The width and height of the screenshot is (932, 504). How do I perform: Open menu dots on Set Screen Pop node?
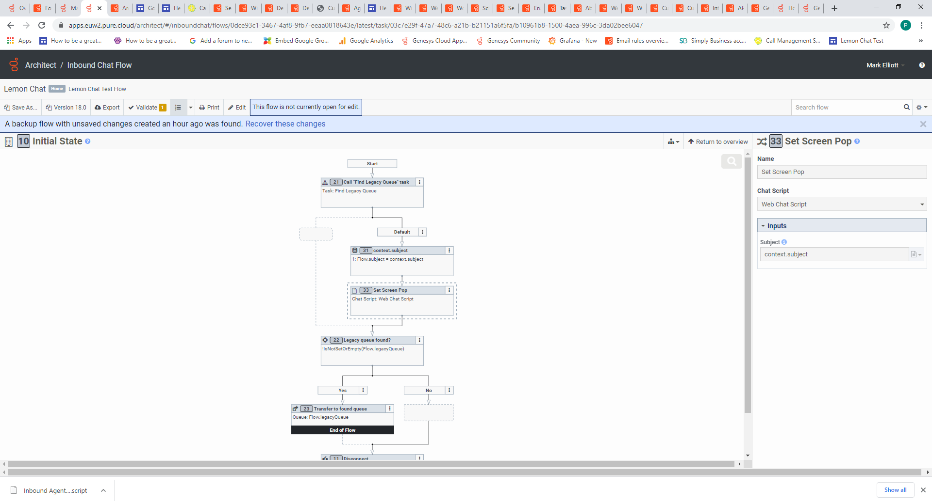click(449, 290)
